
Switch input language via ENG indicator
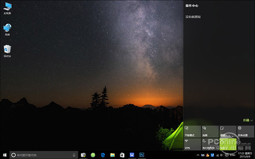click(x=232, y=155)
